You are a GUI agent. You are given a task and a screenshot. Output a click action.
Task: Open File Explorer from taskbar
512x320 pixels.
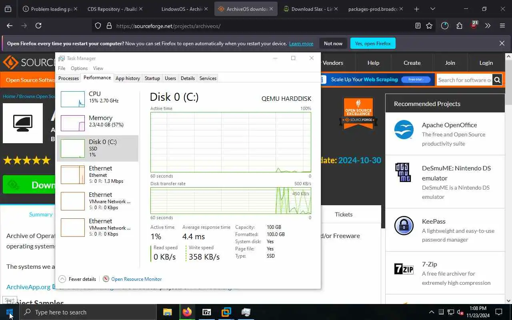coord(167,312)
